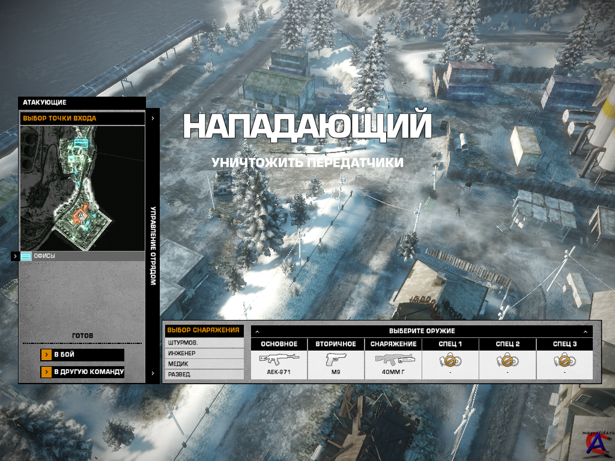The width and height of the screenshot is (615, 461).
Task: Click the 40ММ Г gadget name label
Action: 393,372
